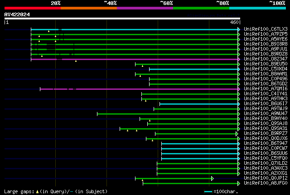The height and width of the screenshot is (195, 290).
Task: Click the yellow gap marker under UniRef100_B9EU50 bar
Action: click(142, 66)
